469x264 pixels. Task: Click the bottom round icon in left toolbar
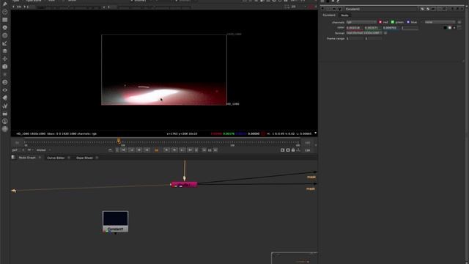(5, 129)
